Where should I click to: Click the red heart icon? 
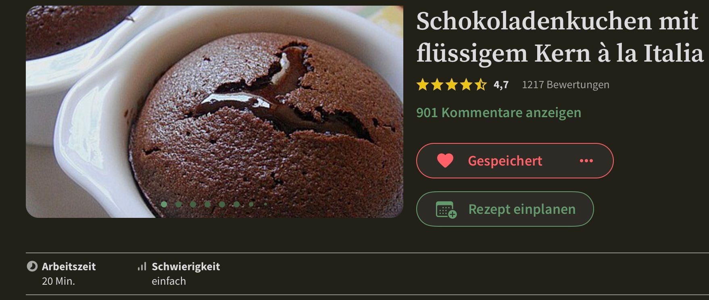[445, 161]
